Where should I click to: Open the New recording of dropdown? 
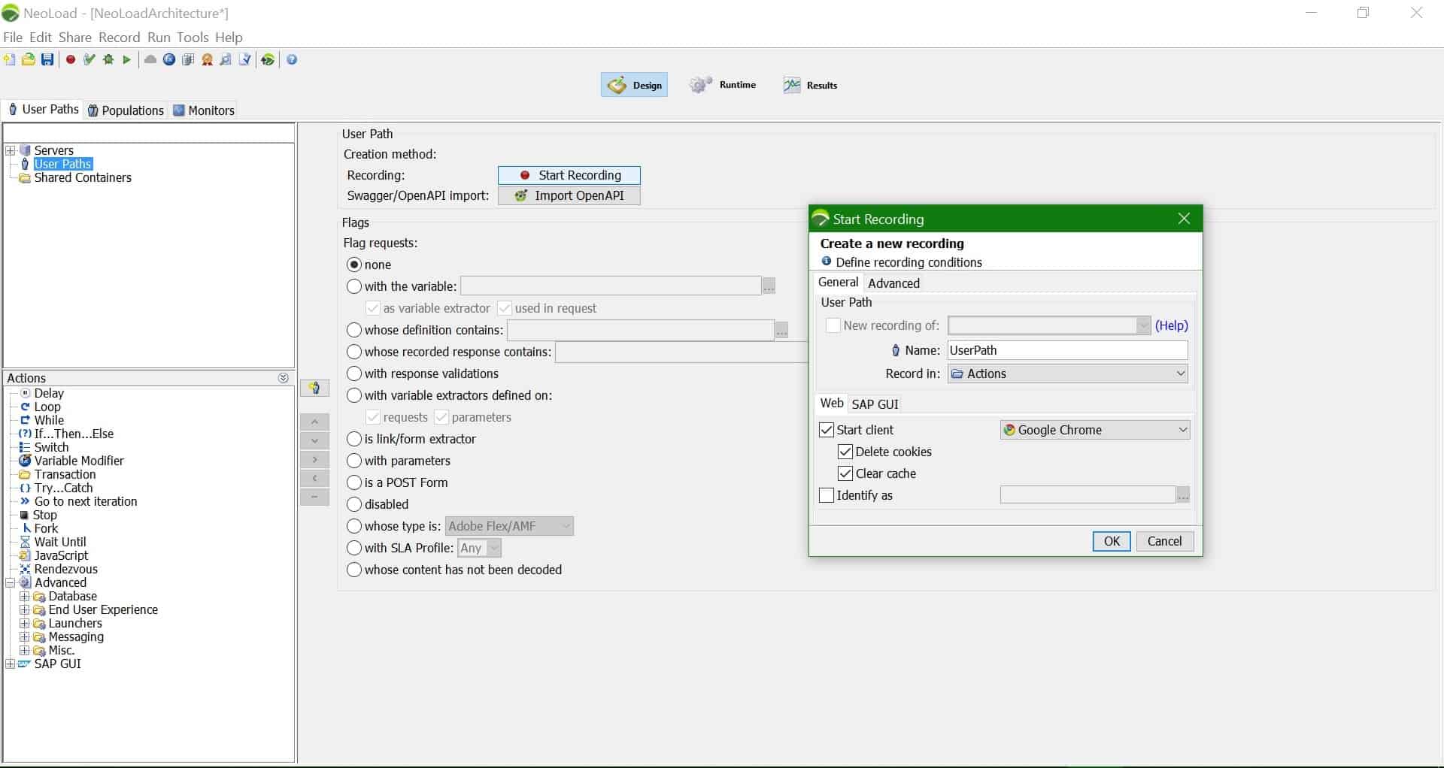[1049, 325]
